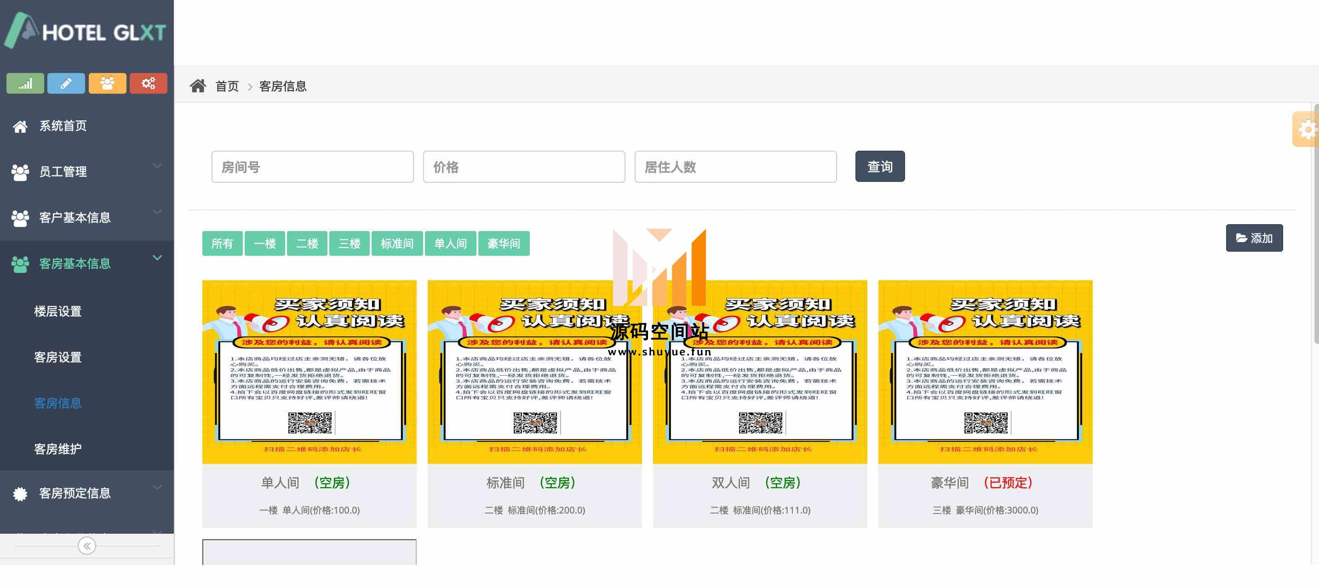Click the group icon beside 客户基本信息
1319x587 pixels.
click(20, 218)
